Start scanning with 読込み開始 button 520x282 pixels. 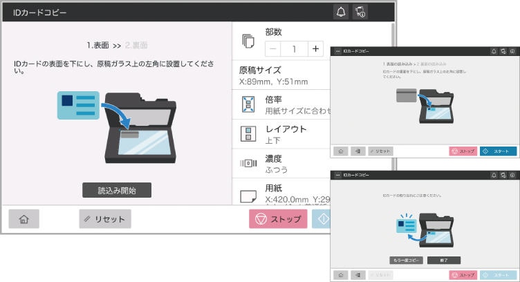[x=116, y=191]
